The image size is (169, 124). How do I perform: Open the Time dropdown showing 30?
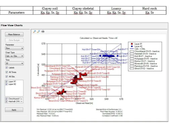[14, 63]
